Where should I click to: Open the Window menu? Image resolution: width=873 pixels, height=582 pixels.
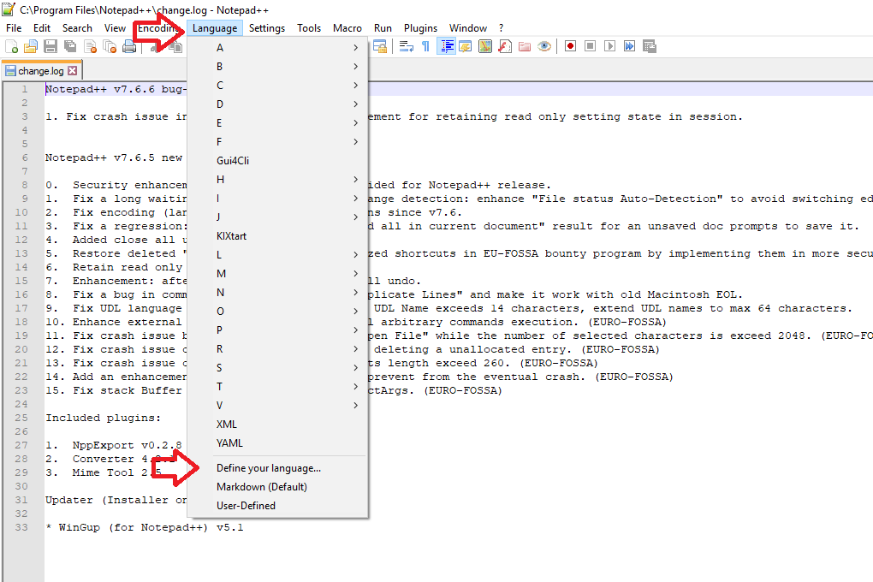(x=467, y=28)
